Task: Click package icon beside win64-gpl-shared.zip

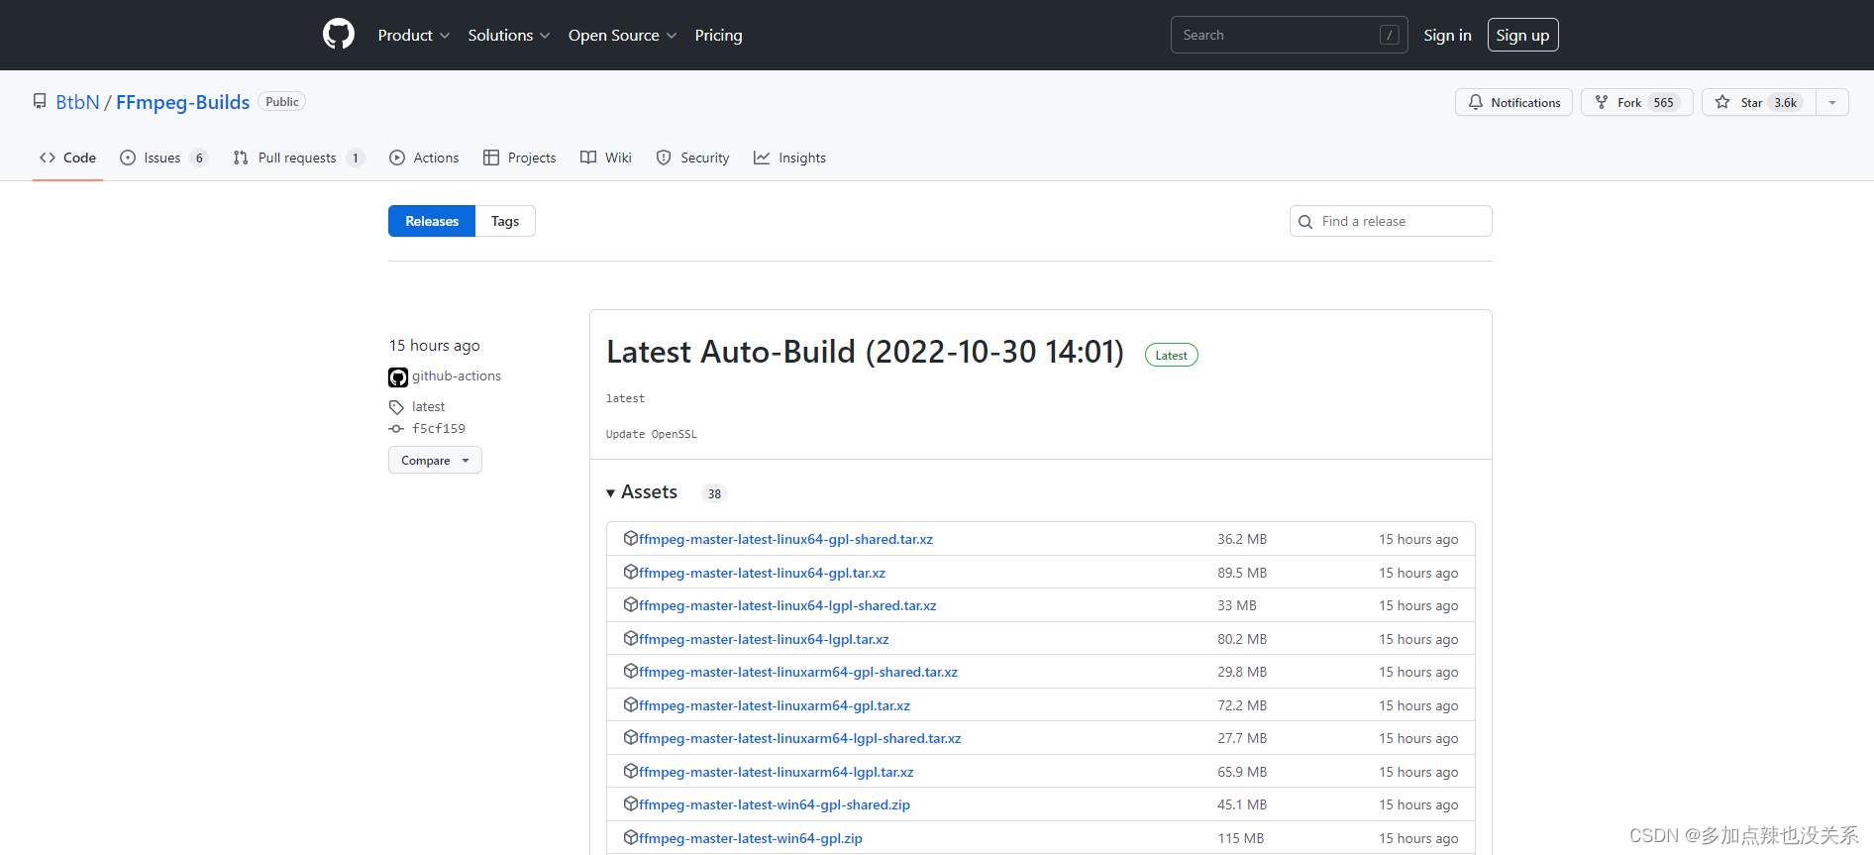Action: tap(631, 803)
